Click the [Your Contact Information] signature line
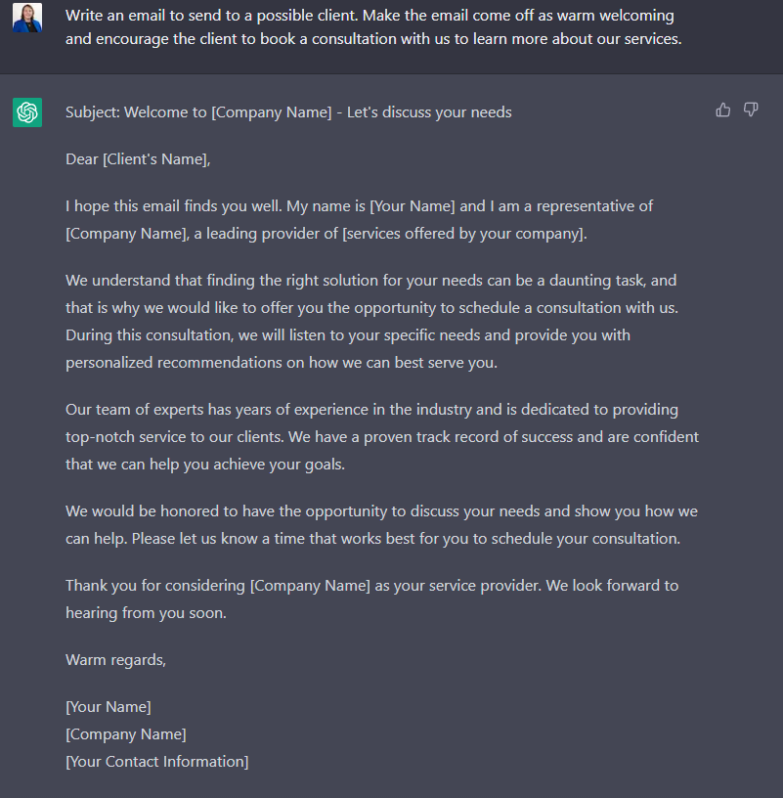 (157, 762)
